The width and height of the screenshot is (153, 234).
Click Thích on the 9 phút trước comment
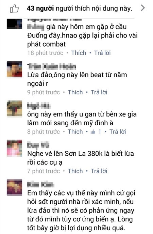(x=75, y=92)
